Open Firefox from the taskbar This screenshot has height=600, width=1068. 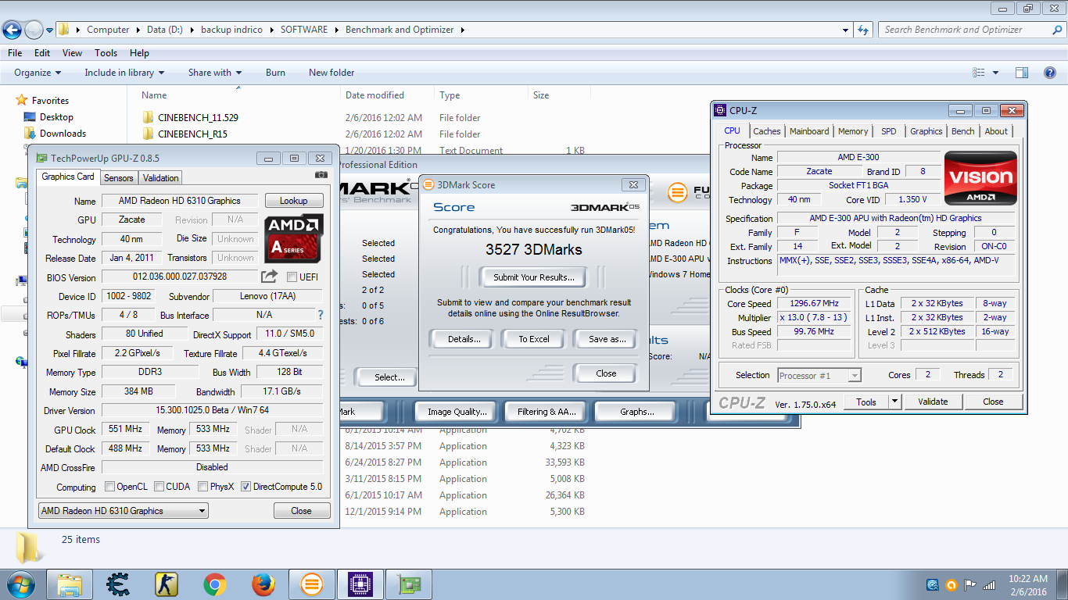pos(263,584)
